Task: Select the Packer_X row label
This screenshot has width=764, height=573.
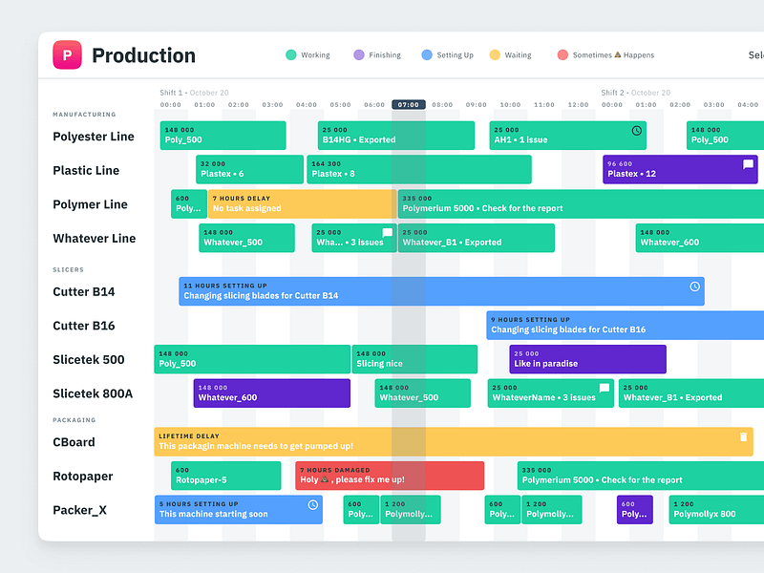Action: click(80, 510)
